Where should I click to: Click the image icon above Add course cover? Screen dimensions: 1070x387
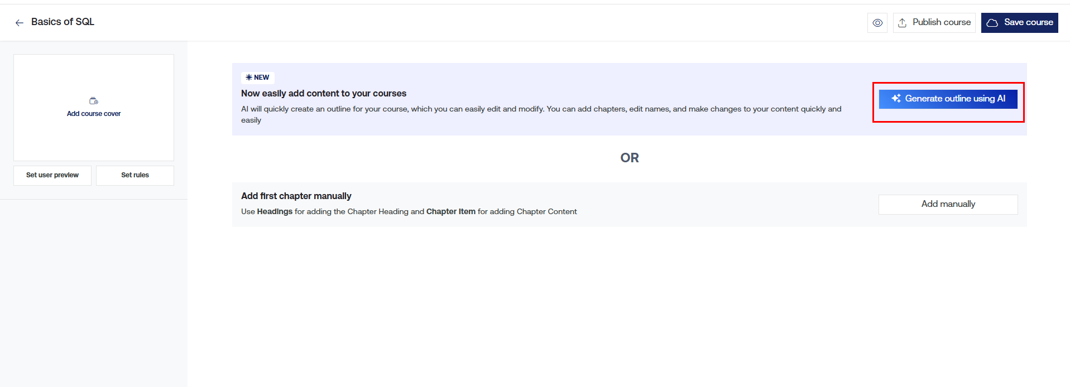pos(94,101)
